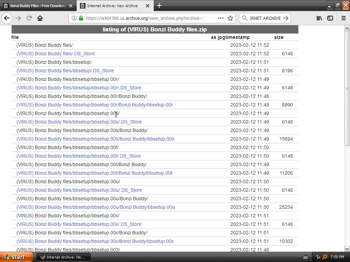Open the Library bookshelf icon
Image resolution: width=350 pixels, height=262 pixels.
coord(319,18)
